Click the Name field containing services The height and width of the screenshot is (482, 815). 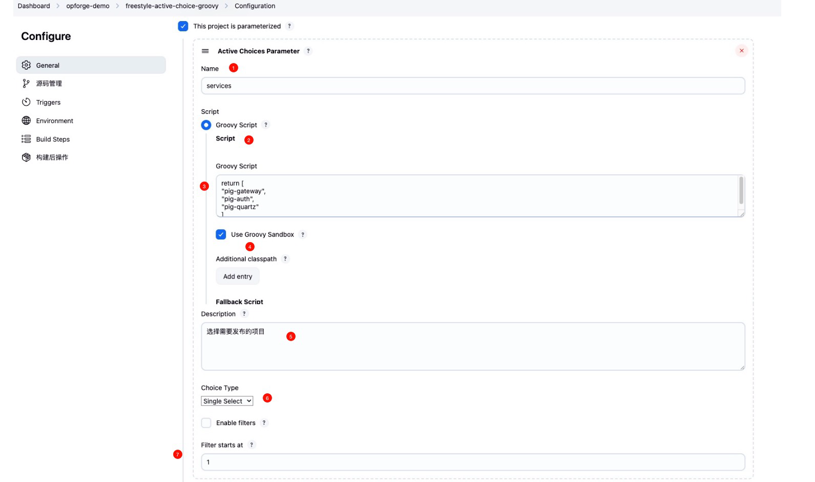[x=472, y=86]
